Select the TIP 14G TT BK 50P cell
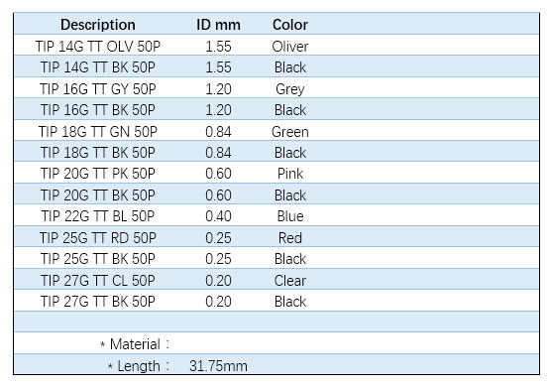552x388 pixels. click(98, 67)
